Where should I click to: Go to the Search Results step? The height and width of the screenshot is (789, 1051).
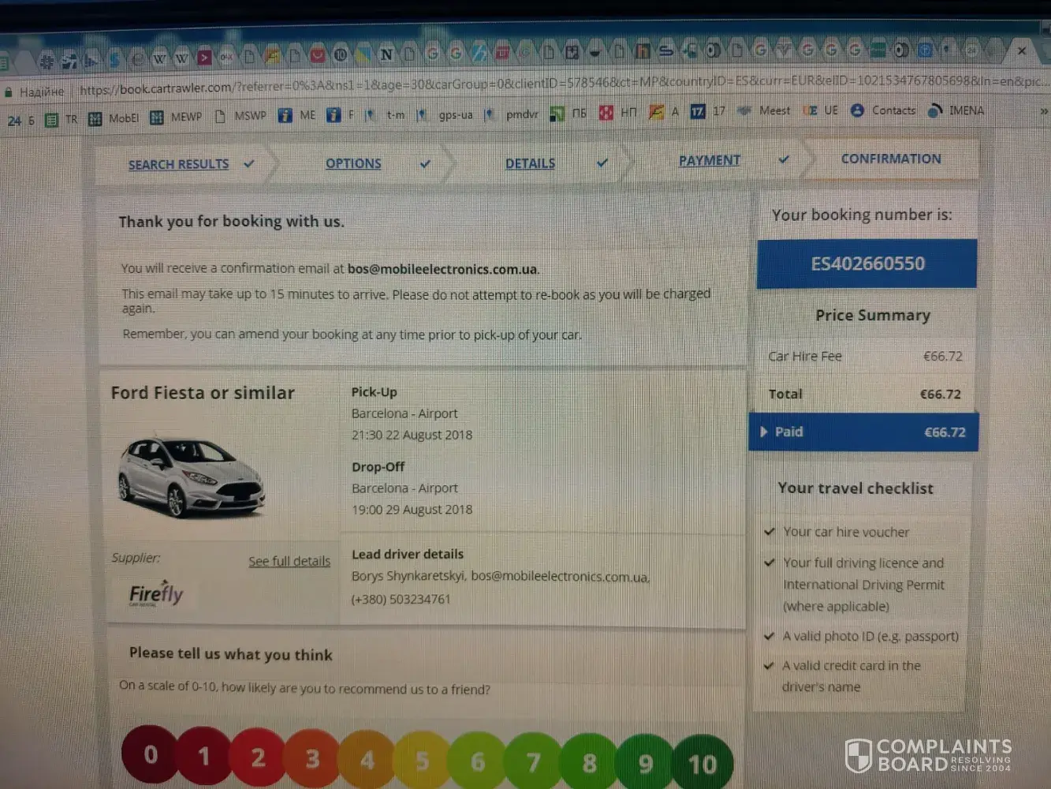[x=178, y=164]
